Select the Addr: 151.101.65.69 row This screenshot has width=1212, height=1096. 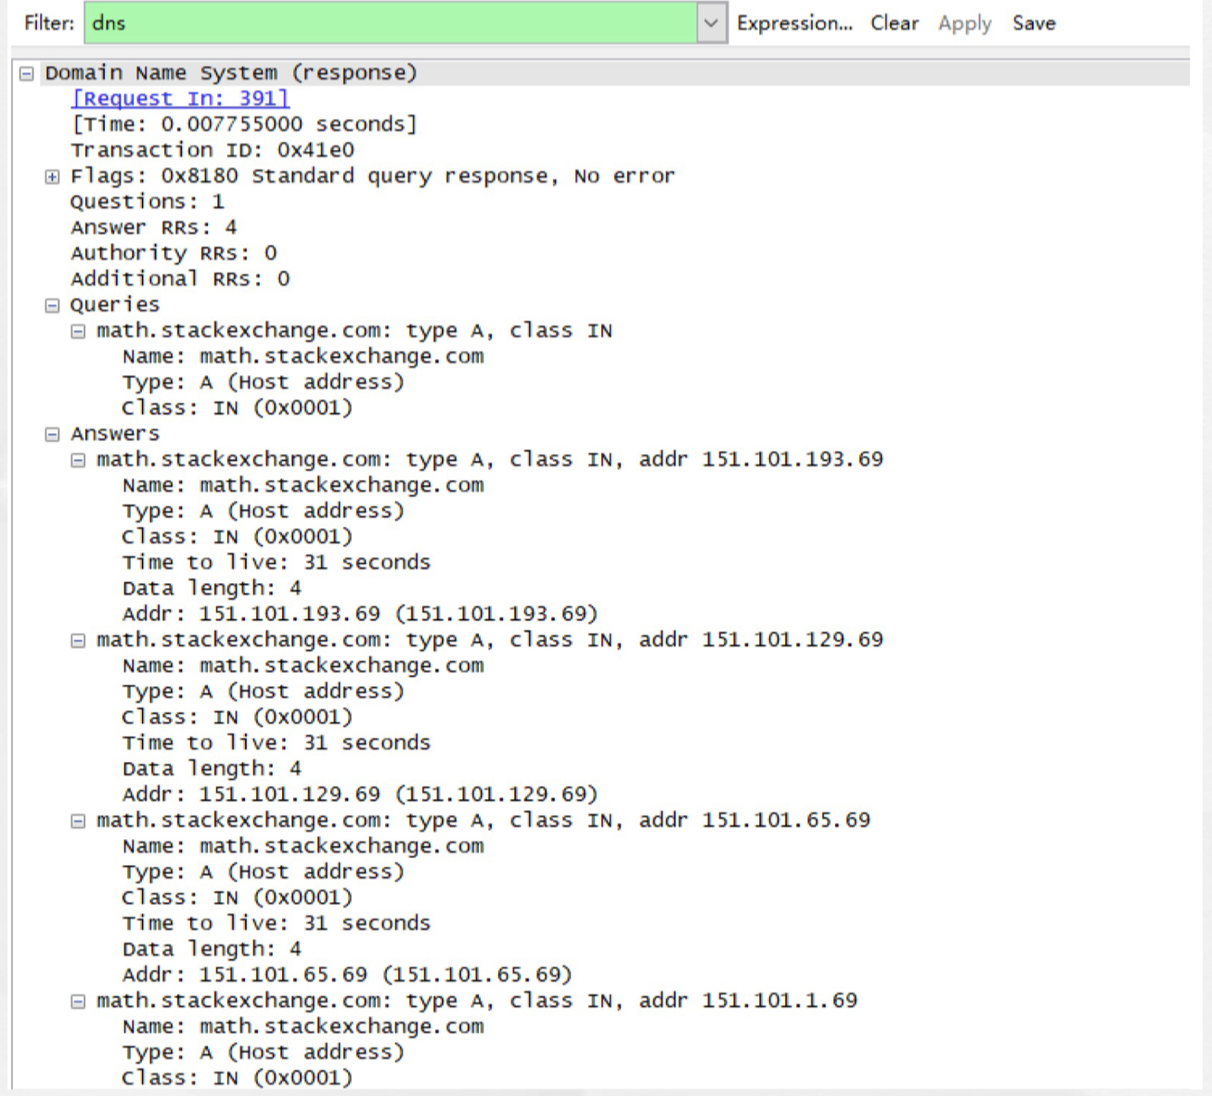(347, 975)
